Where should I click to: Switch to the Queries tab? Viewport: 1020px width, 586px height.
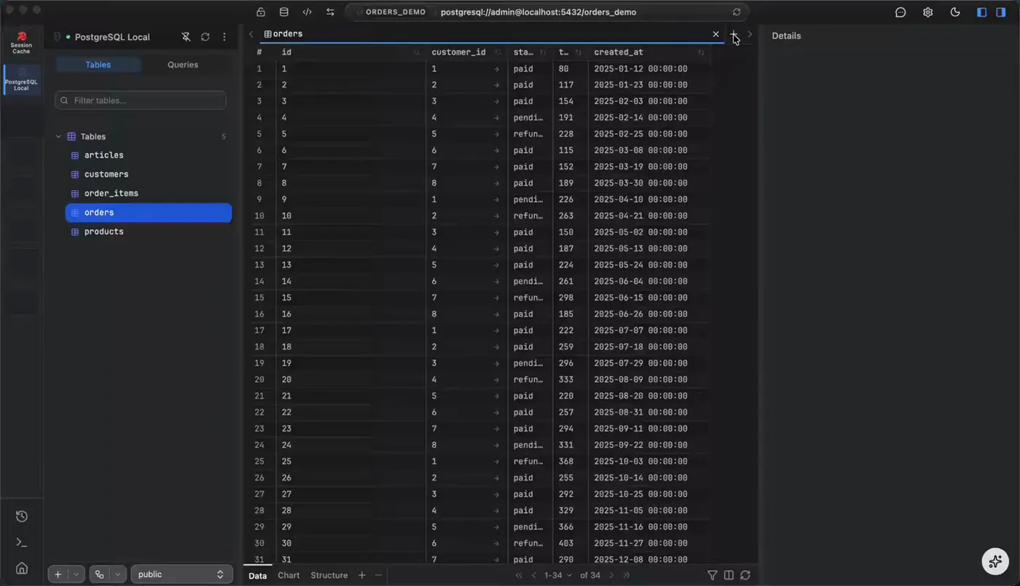183,65
